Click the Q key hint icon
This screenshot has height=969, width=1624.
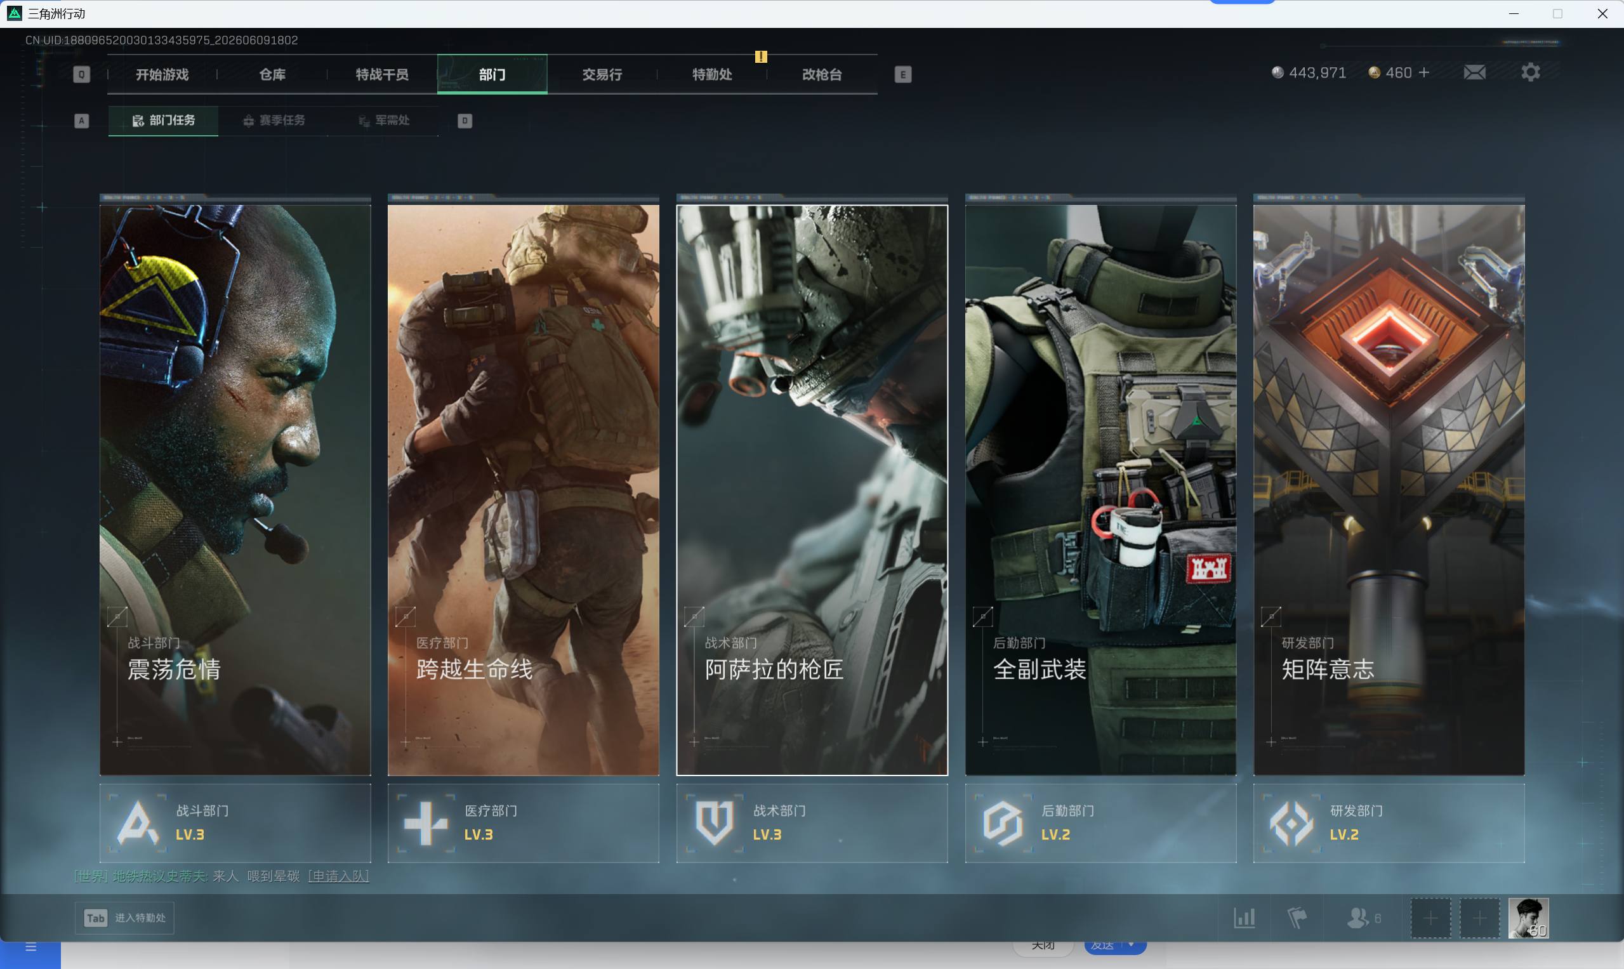(82, 74)
